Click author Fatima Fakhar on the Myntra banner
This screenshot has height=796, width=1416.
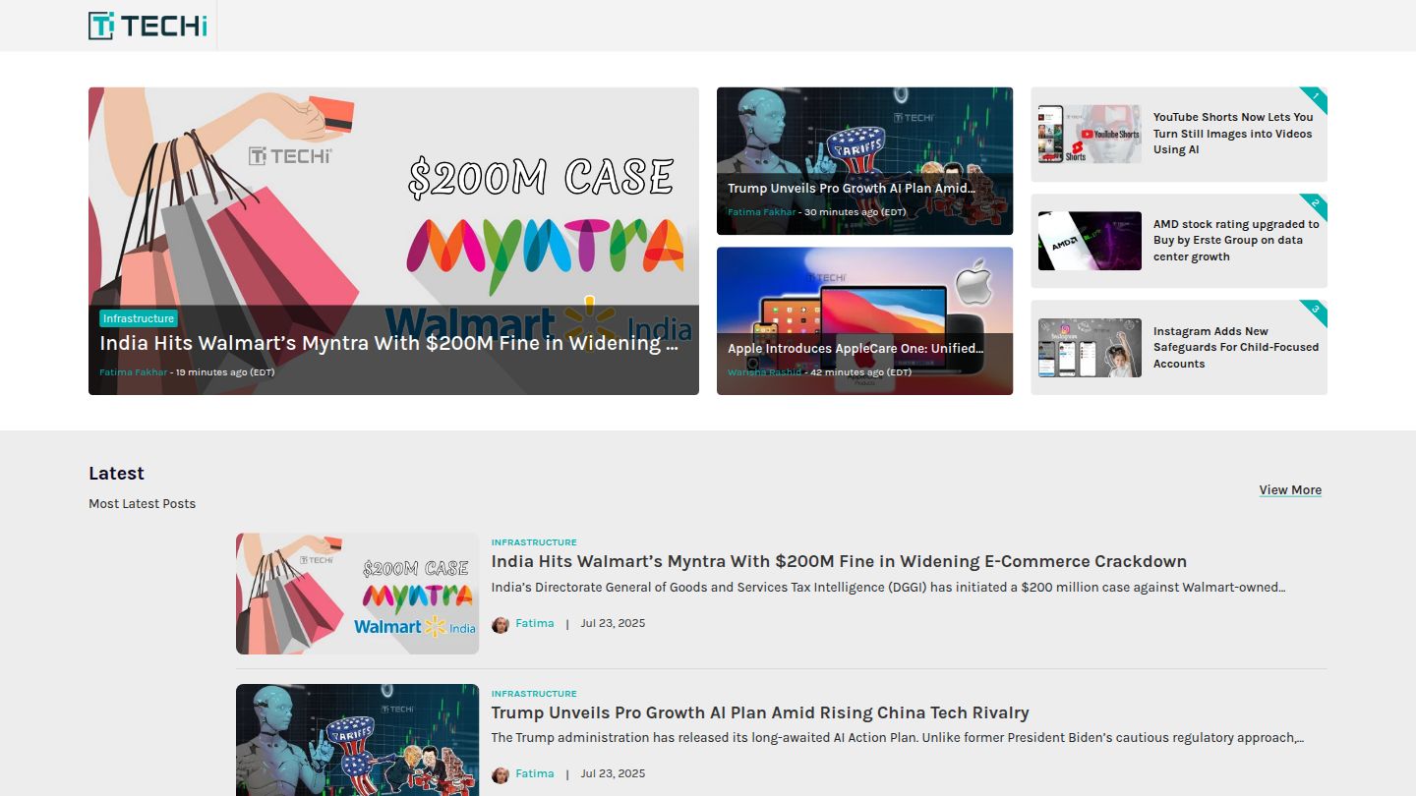tap(133, 372)
